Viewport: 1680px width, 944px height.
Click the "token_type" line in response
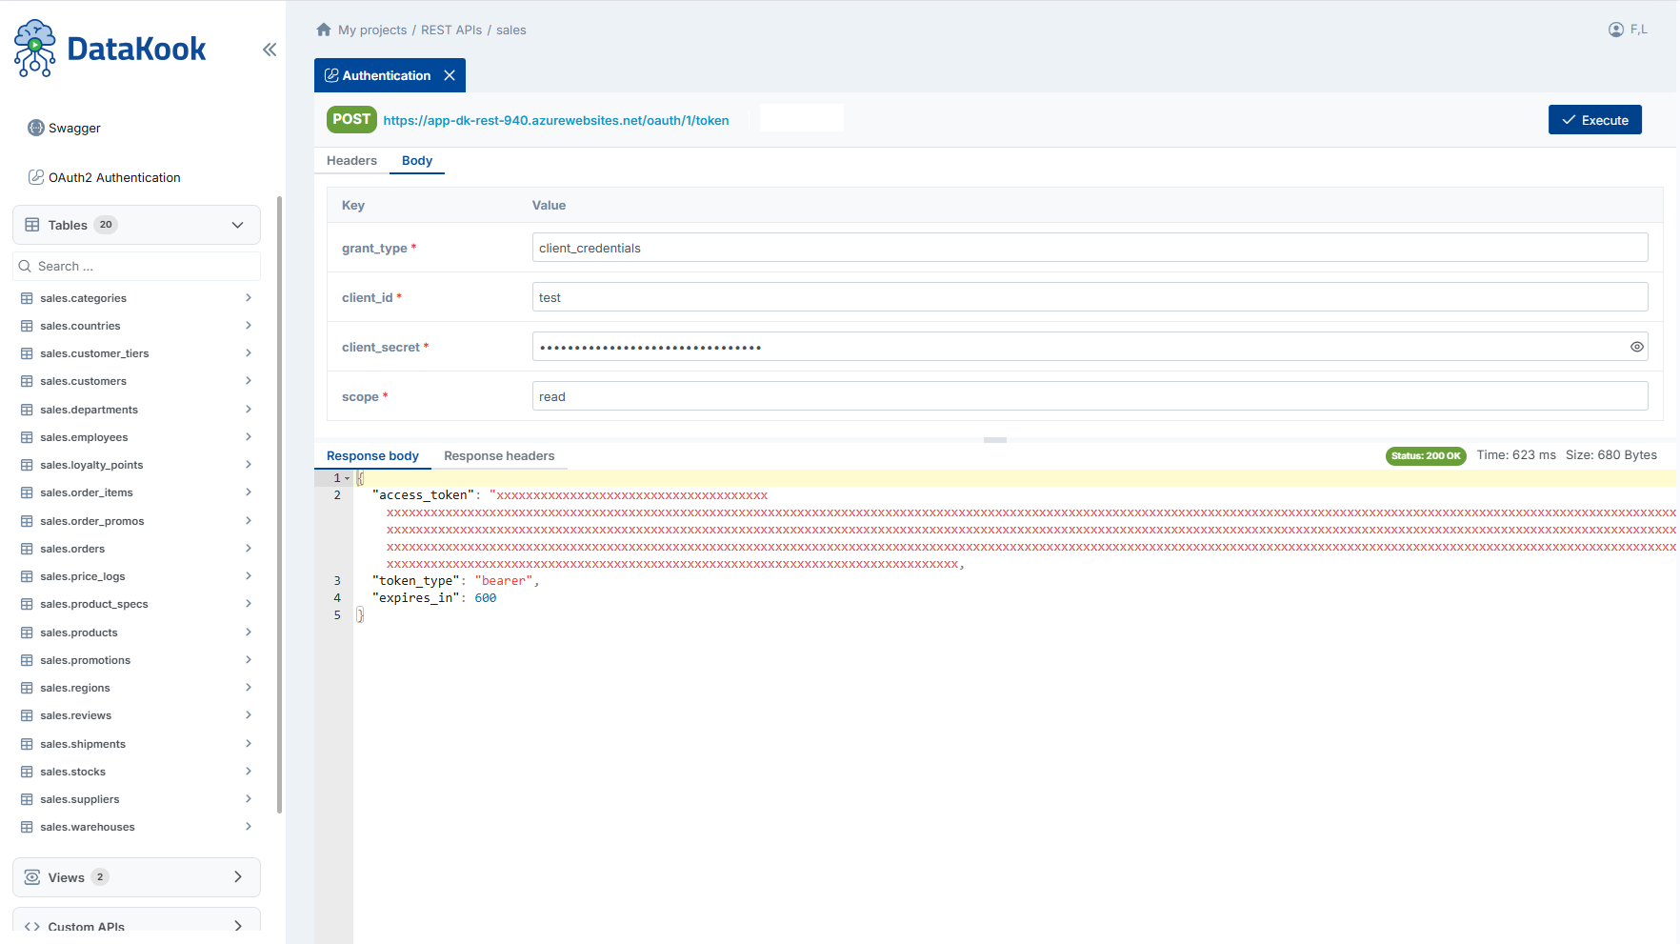coord(455,581)
